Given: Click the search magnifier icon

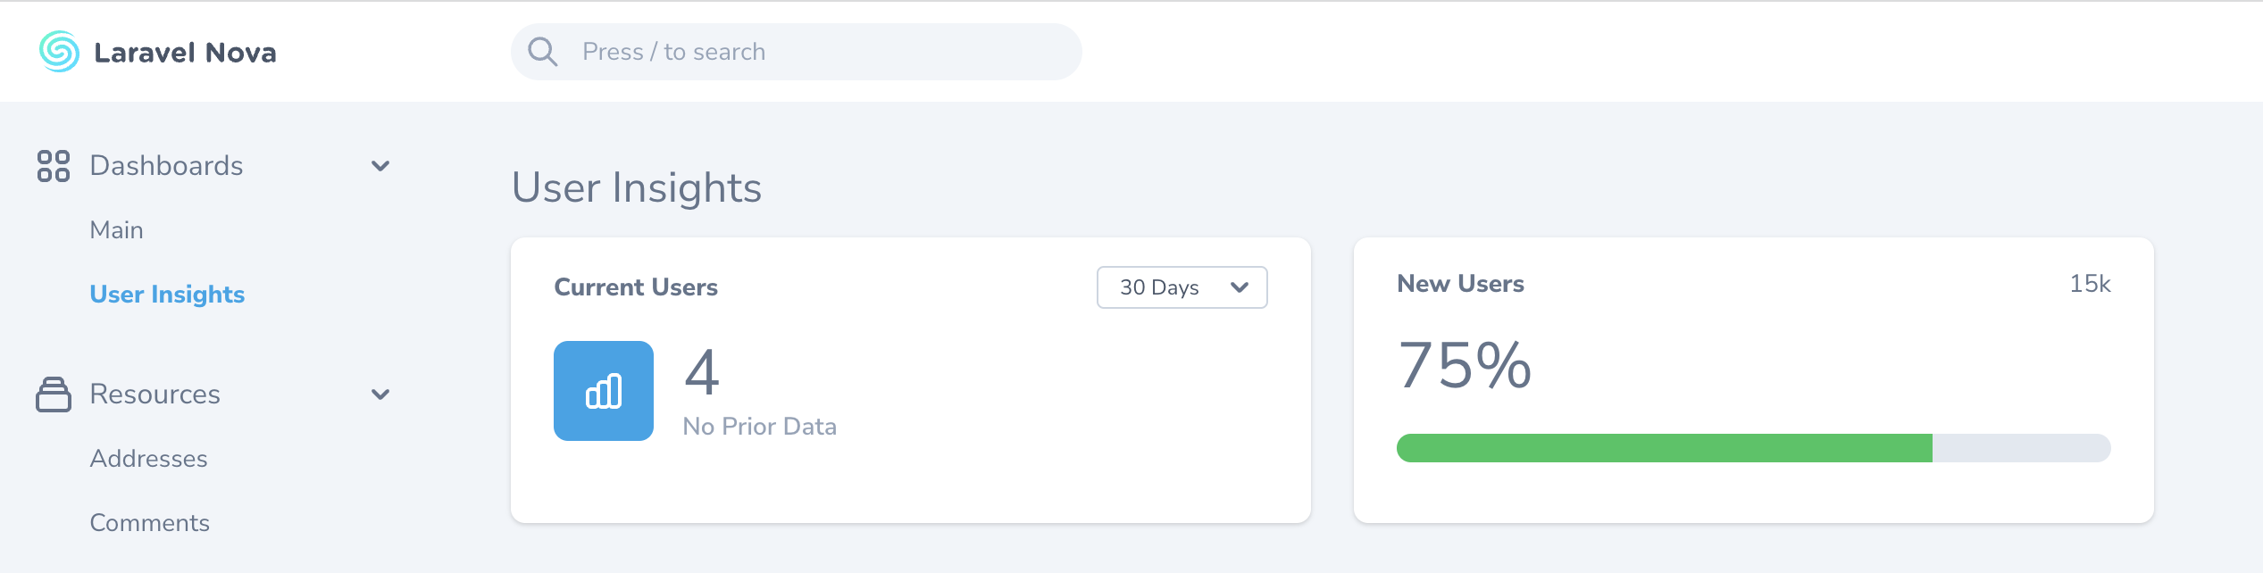Looking at the screenshot, I should coord(542,52).
